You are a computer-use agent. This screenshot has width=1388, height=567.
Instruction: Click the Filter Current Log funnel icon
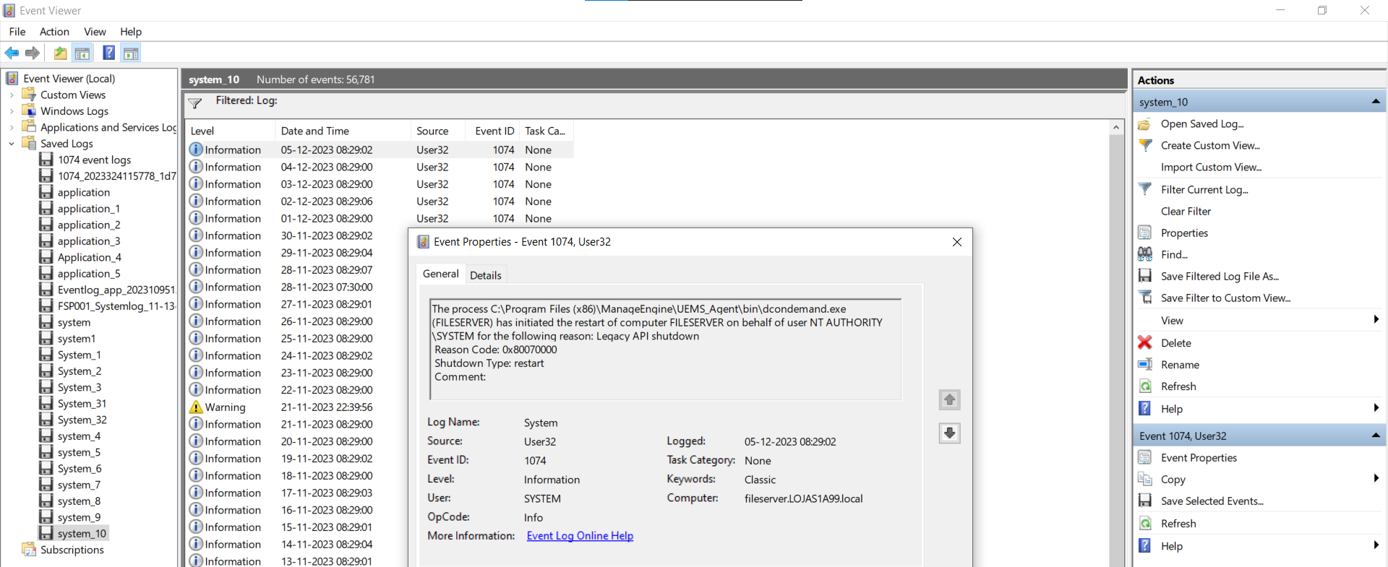(1145, 189)
